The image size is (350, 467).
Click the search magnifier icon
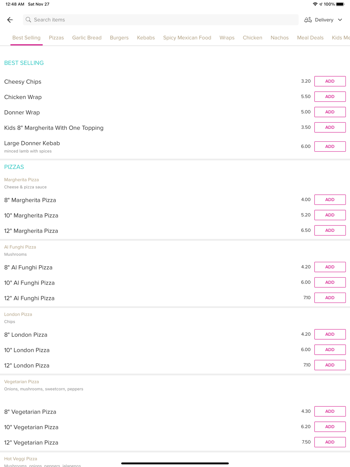tap(28, 20)
